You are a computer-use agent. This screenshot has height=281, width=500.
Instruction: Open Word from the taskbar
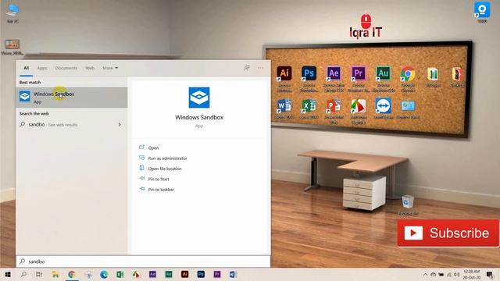(233, 274)
